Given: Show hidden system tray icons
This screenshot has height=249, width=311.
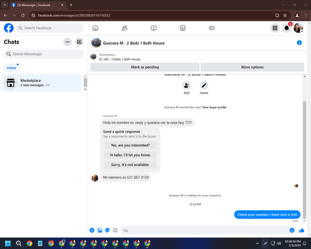Looking at the screenshot, I should [258, 243].
